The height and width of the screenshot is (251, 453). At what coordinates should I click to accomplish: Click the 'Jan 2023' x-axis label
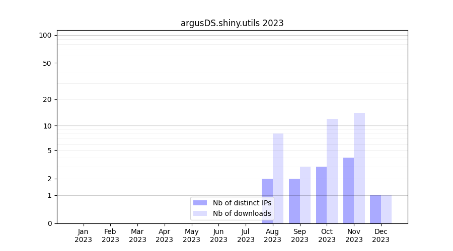pyautogui.click(x=83, y=235)
